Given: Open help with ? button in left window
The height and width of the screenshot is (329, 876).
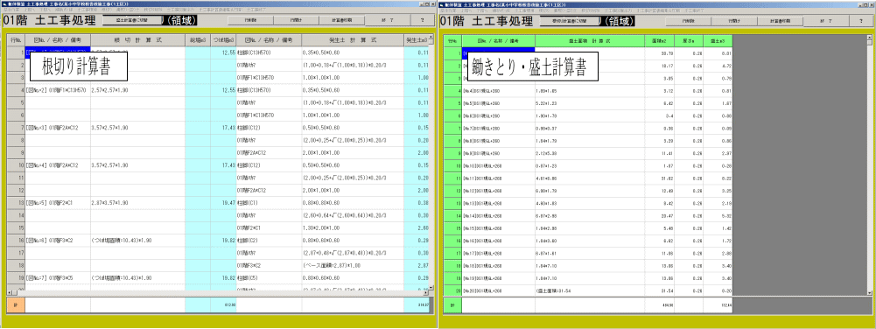Looking at the screenshot, I should (423, 19).
